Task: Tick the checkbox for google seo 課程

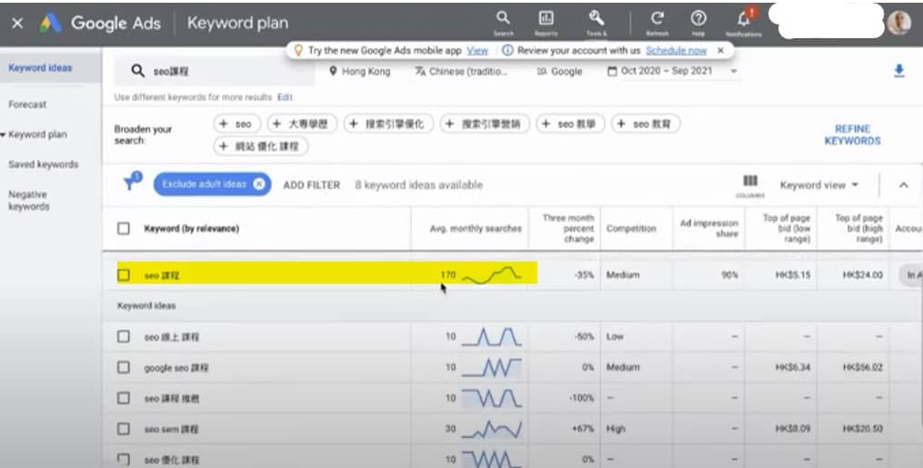Action: click(124, 367)
